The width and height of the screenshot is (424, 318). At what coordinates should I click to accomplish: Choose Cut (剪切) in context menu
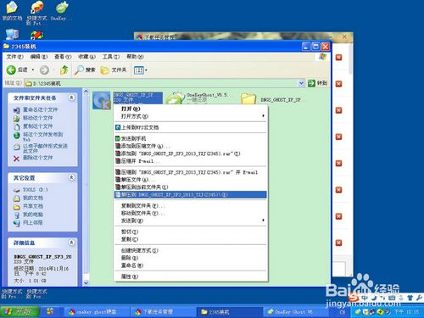[191, 232]
